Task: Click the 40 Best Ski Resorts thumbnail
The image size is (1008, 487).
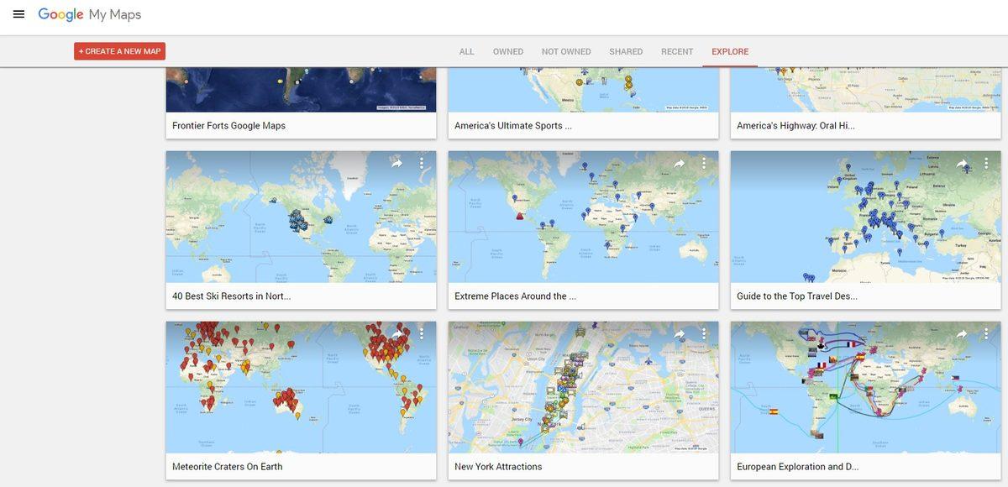Action: [x=300, y=217]
